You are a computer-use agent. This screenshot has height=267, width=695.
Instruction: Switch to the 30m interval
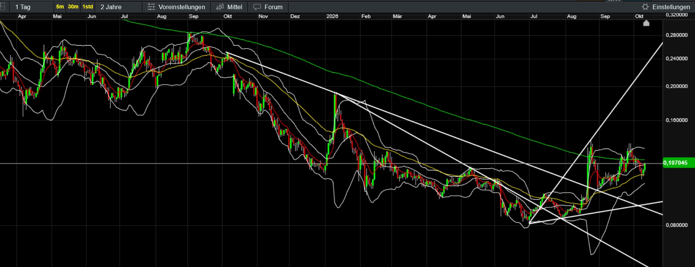tap(73, 7)
